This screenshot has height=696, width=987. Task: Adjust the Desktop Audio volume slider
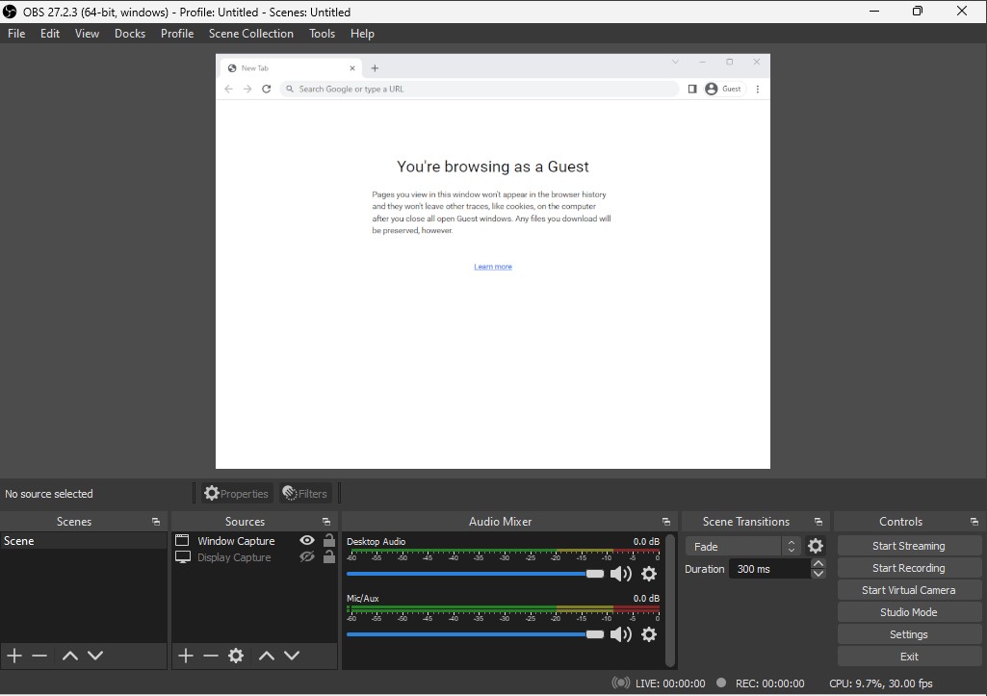(x=476, y=574)
